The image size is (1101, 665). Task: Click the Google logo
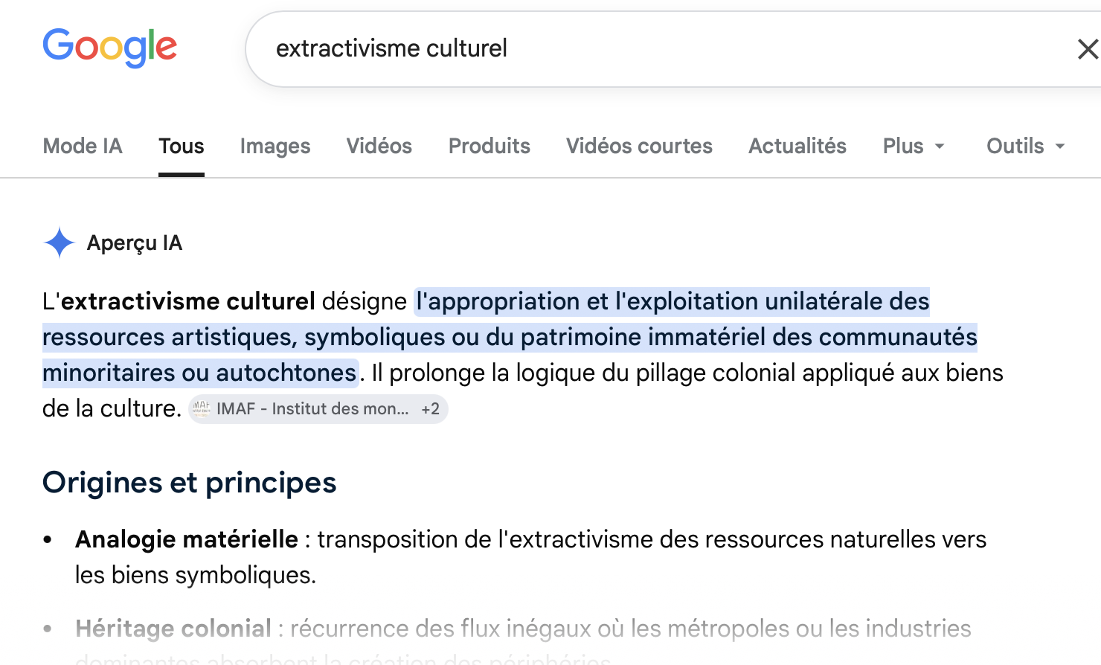coord(110,48)
